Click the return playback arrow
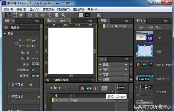The image size is (174, 111). [66, 88]
